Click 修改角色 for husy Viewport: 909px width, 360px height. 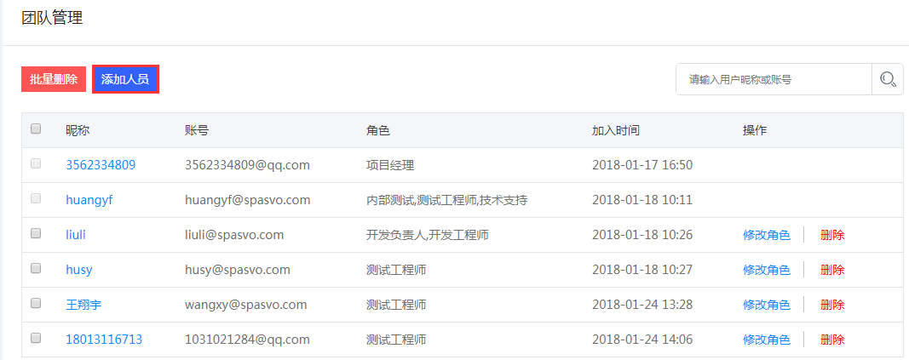click(766, 270)
